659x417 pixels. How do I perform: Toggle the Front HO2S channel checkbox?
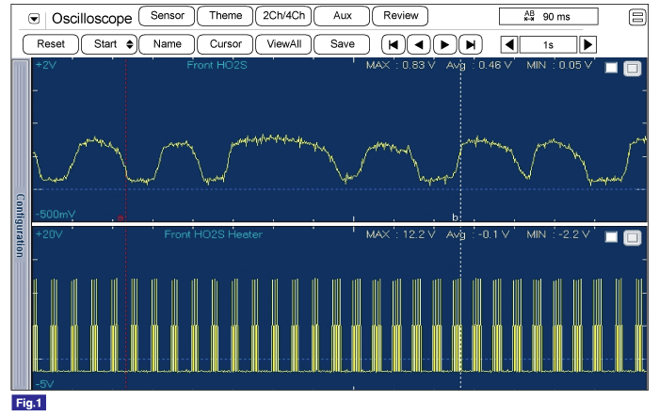[x=612, y=68]
